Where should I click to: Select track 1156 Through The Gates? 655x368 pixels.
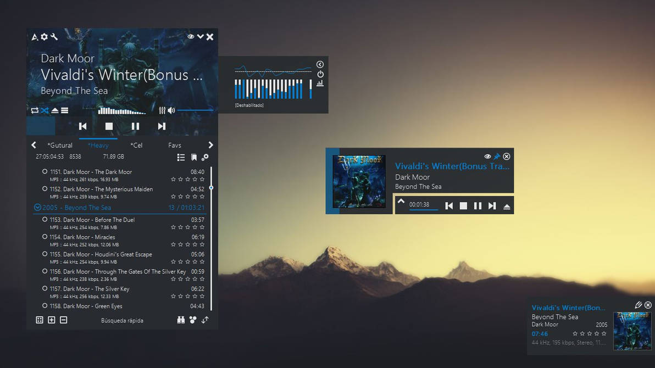123,275
